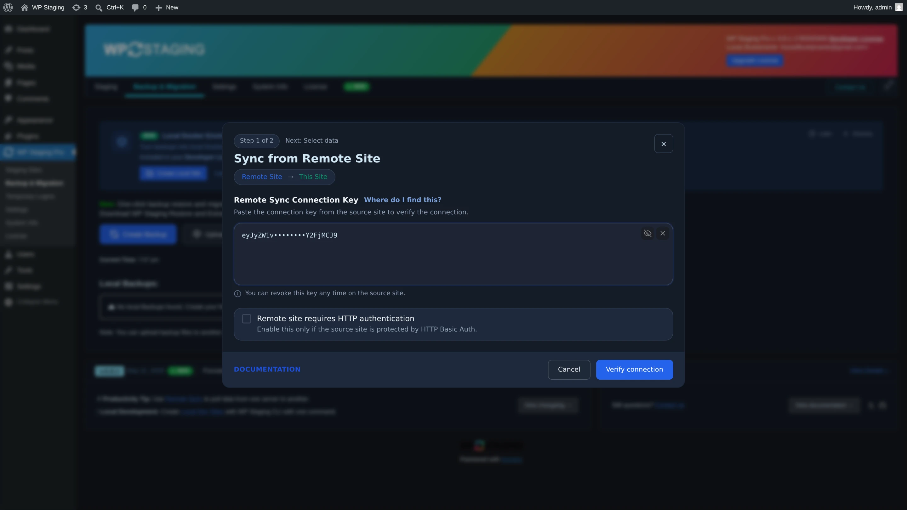
Task: Click the 'Remote Sync Connection Key' label
Action: click(296, 200)
